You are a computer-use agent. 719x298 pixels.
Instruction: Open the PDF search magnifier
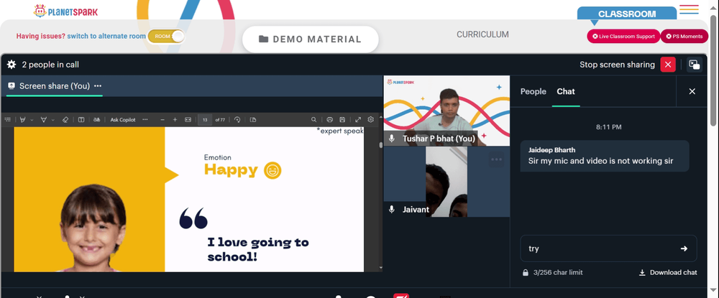pos(313,119)
